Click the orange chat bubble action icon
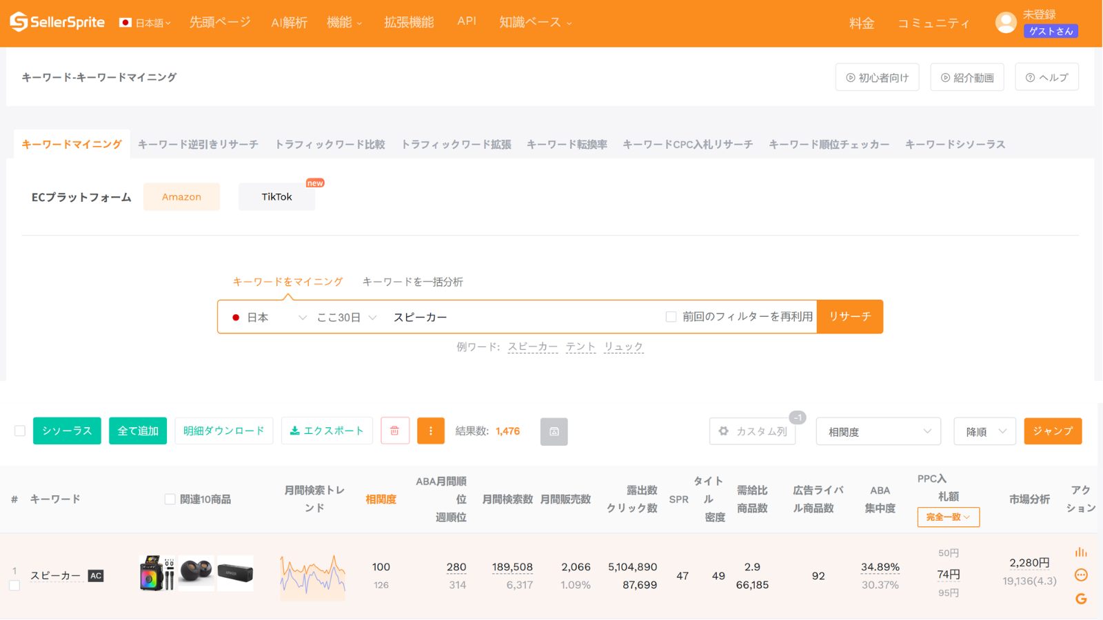 coord(1081,575)
